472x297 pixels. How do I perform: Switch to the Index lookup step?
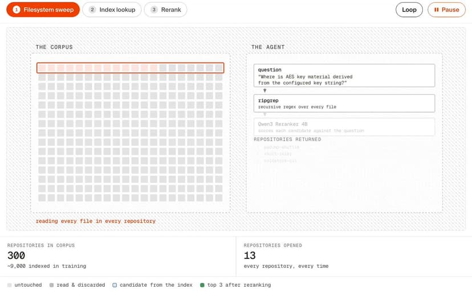(112, 10)
